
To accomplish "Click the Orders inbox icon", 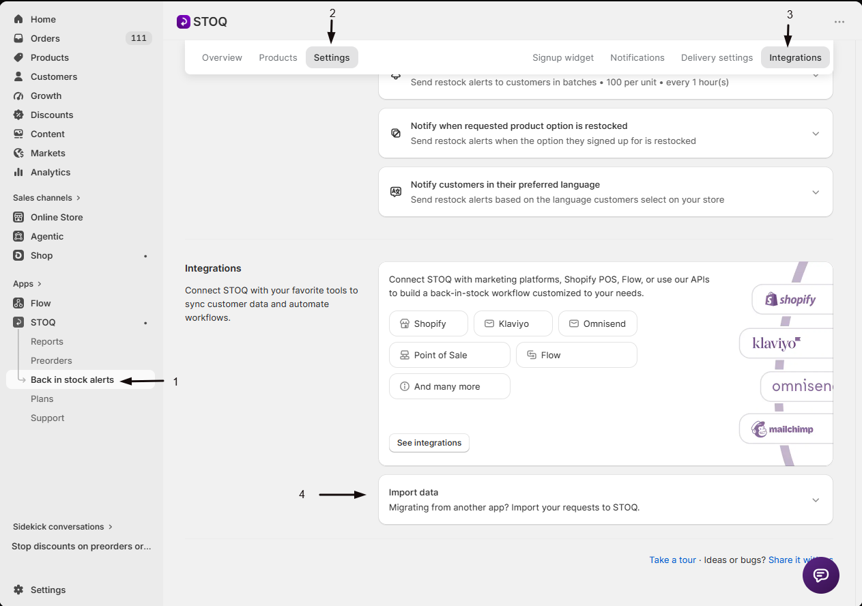I will (x=18, y=38).
